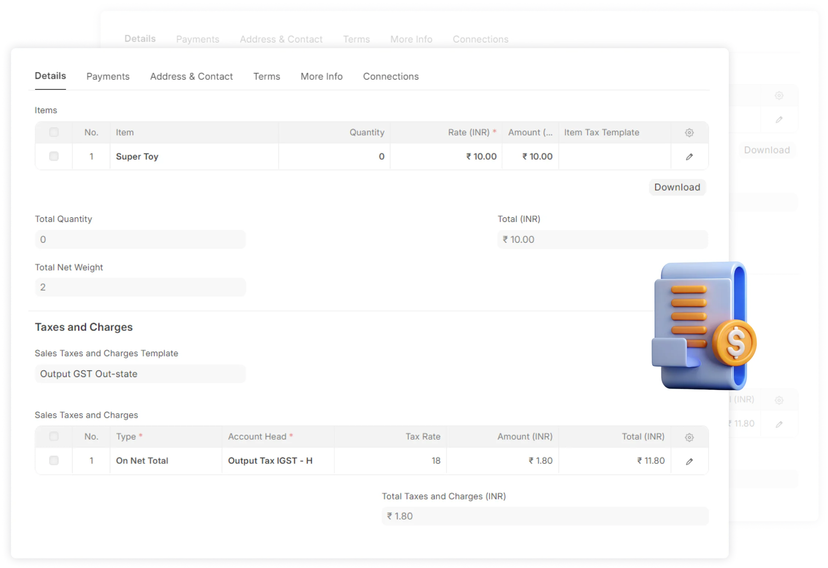The width and height of the screenshot is (828, 568).
Task: Toggle the checkbox in items table header
Action: coord(54,132)
